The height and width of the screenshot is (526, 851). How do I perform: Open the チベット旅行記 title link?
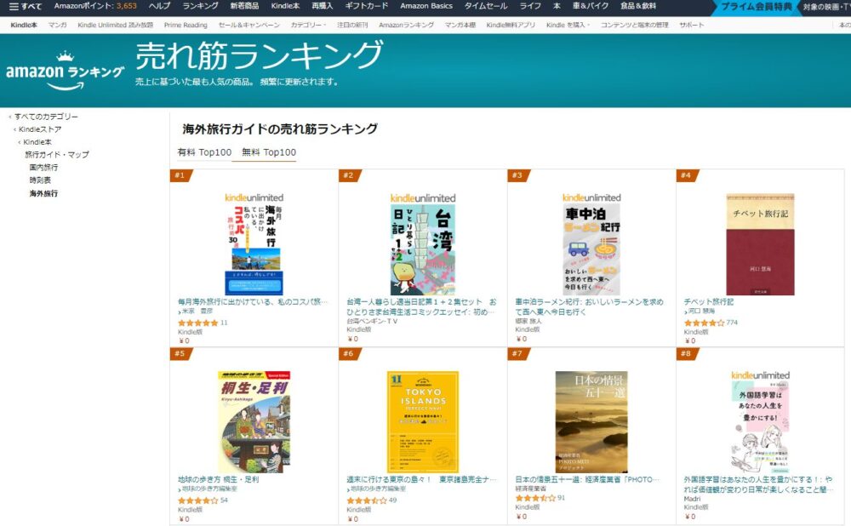point(708,301)
